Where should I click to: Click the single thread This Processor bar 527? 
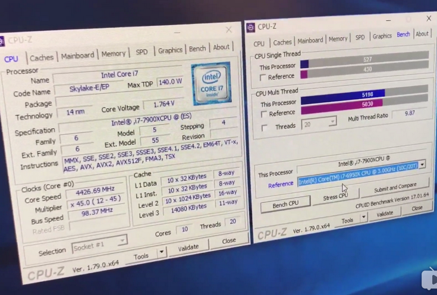(364, 59)
